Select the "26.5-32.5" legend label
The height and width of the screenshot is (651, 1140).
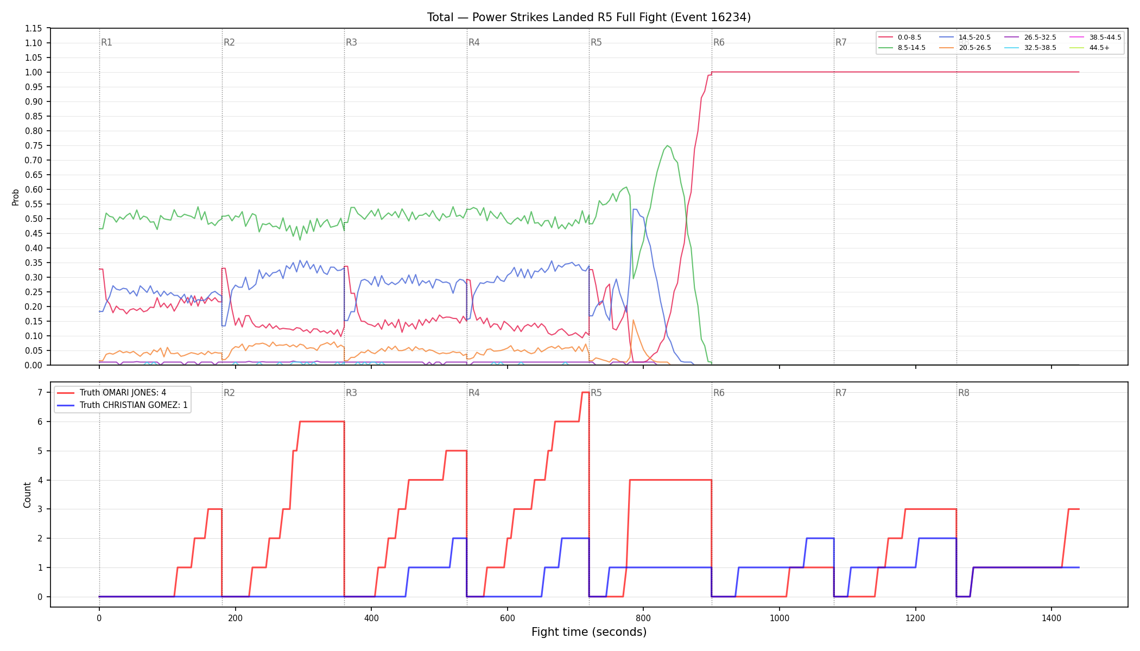(x=1040, y=37)
